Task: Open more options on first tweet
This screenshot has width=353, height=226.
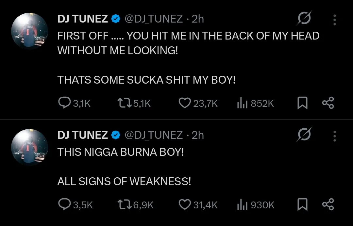Action: 334,20
